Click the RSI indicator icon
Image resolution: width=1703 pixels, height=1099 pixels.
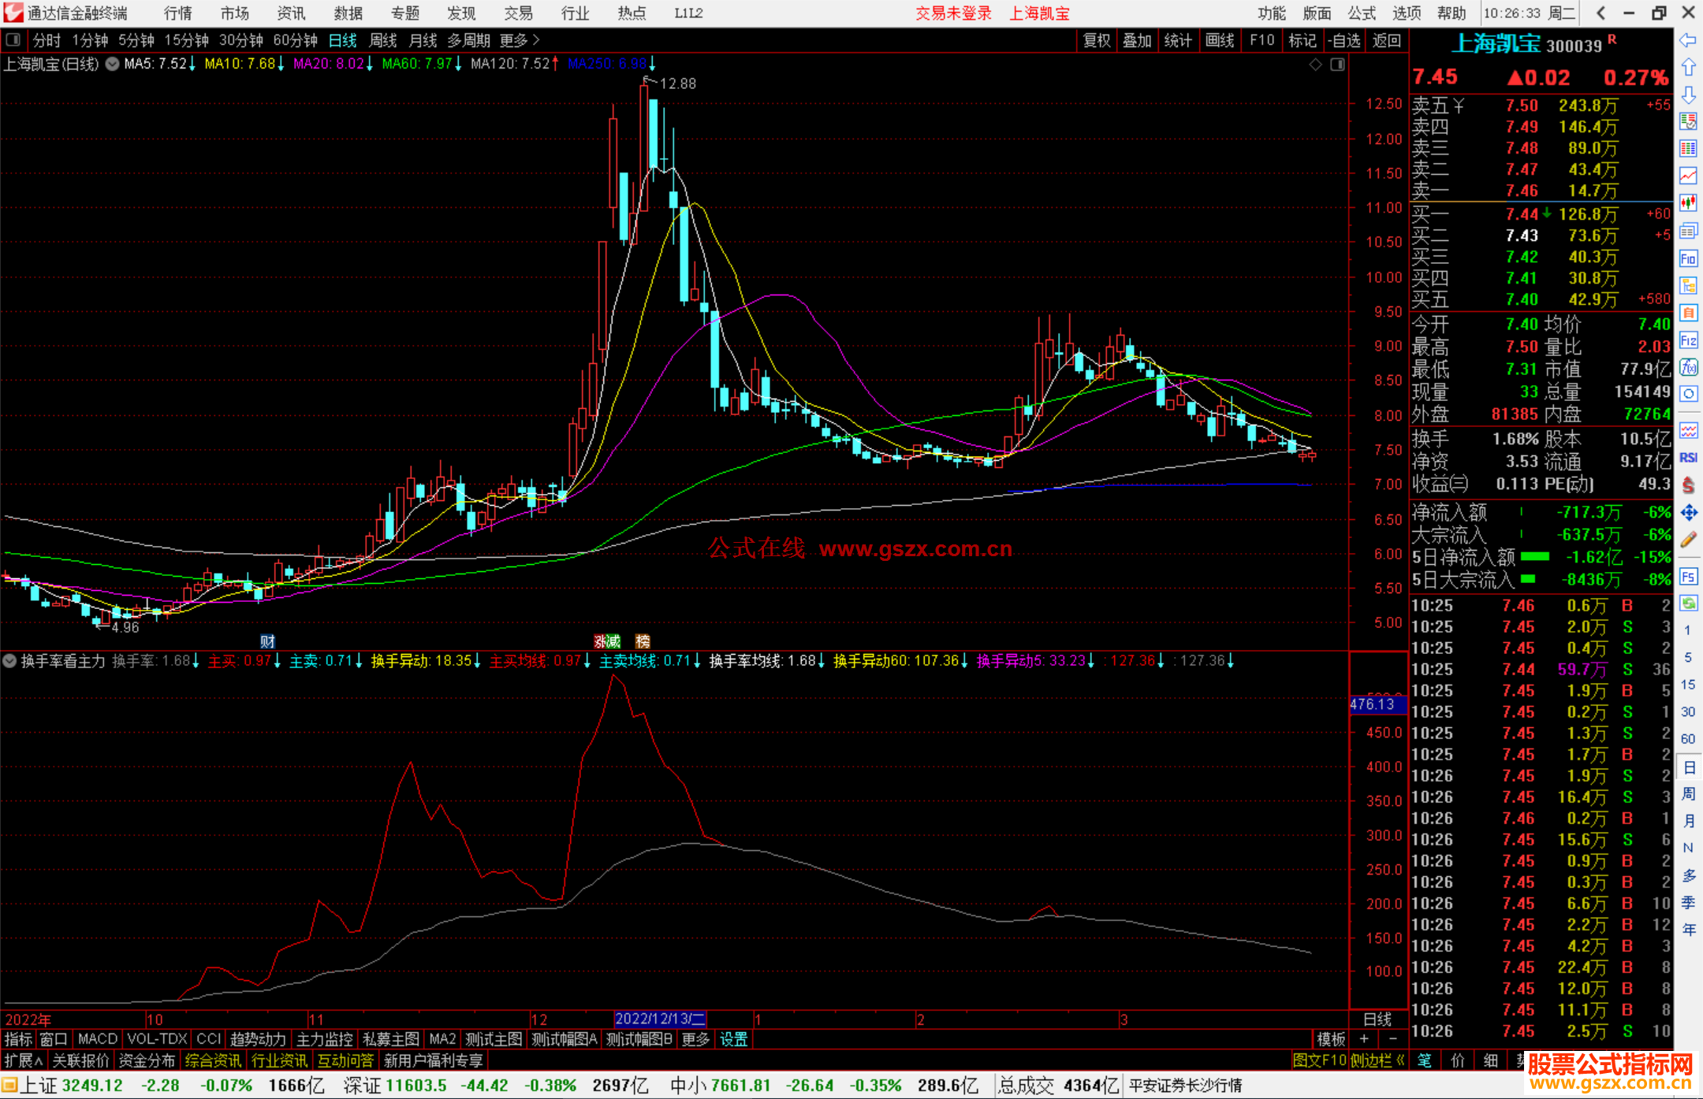point(1688,458)
